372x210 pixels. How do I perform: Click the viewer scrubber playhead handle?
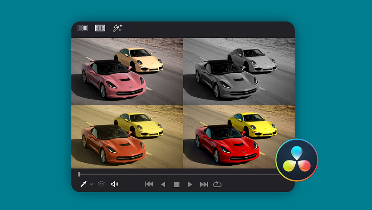coord(79,174)
